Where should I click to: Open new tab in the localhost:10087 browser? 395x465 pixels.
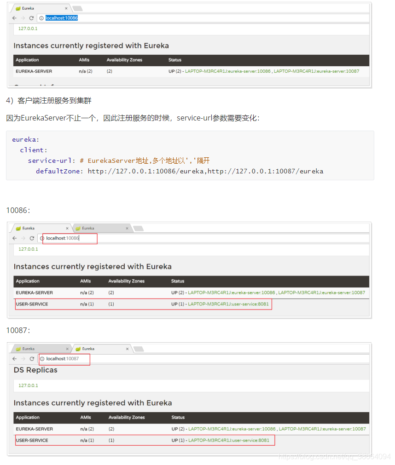pyautogui.click(x=139, y=349)
